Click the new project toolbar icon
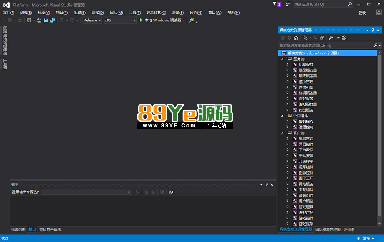 [x=29, y=20]
